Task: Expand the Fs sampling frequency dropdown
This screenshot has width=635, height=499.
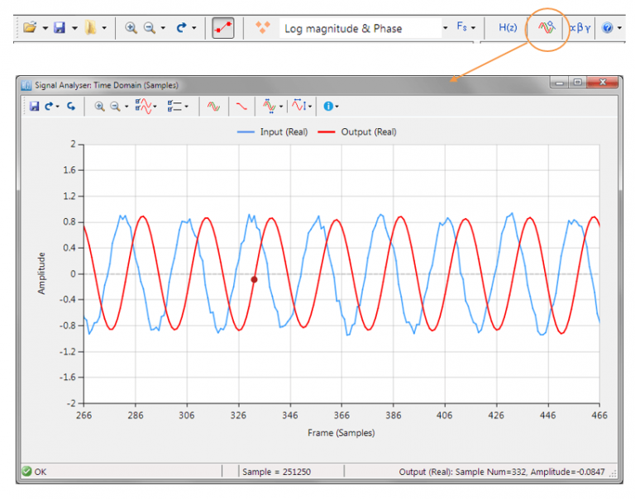Action: pos(466,28)
